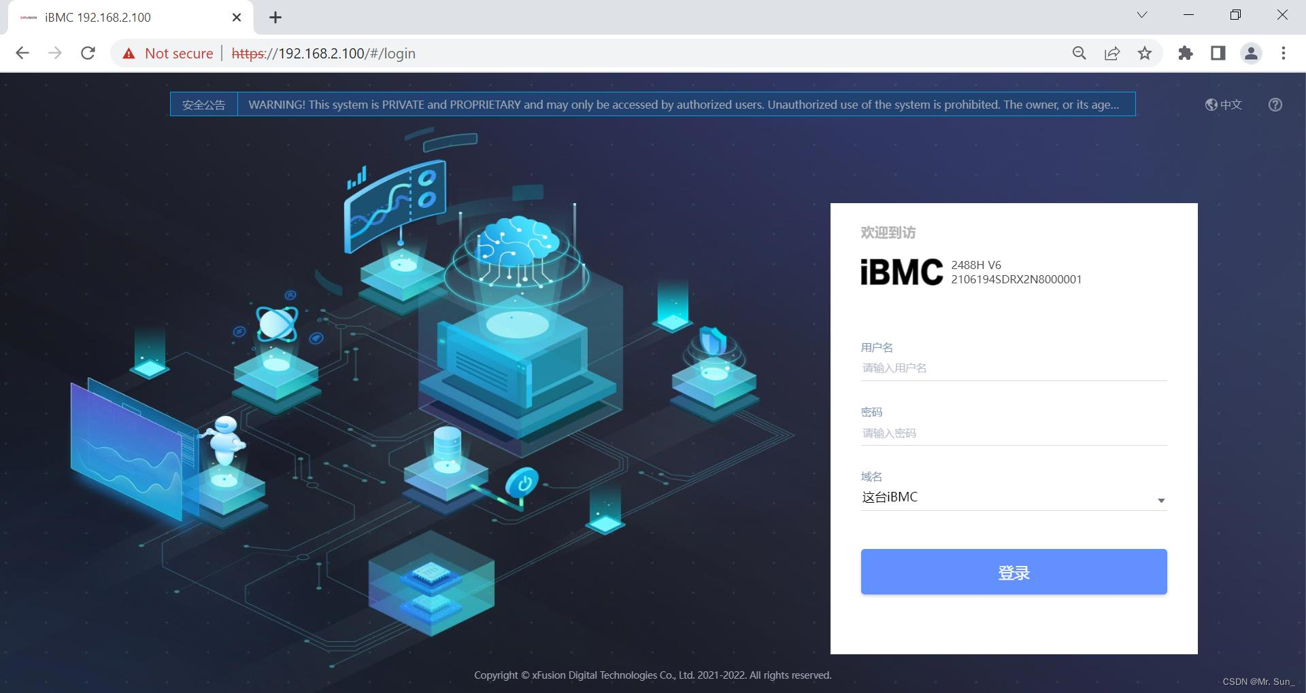Click the 安全公告 notice label
This screenshot has width=1306, height=693.
point(203,105)
